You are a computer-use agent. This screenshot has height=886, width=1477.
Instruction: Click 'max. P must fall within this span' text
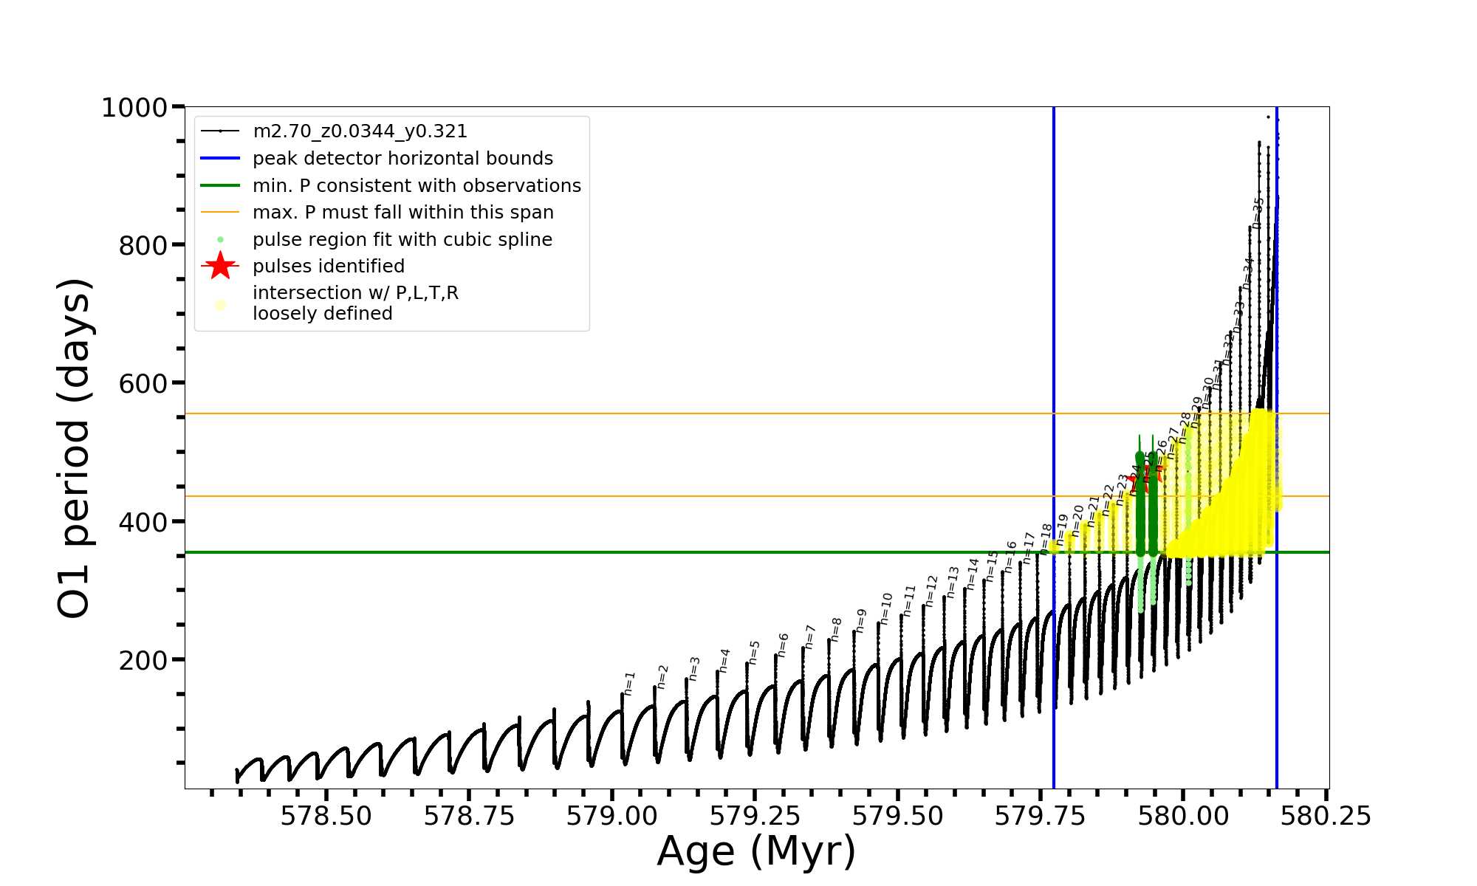(402, 213)
